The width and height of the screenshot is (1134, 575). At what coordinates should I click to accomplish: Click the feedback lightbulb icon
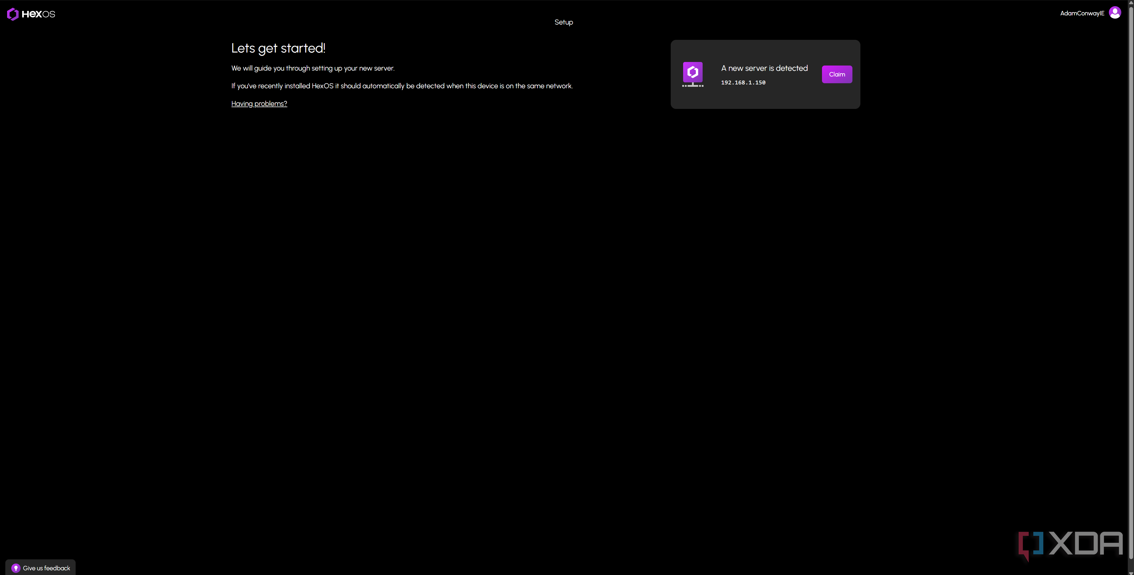[x=16, y=568]
